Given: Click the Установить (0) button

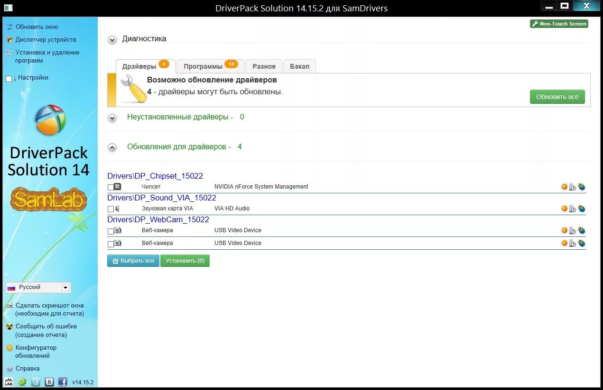Looking at the screenshot, I should tap(185, 261).
